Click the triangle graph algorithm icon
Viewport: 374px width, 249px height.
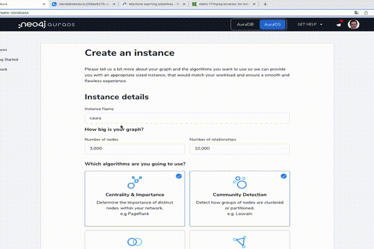coord(240,242)
